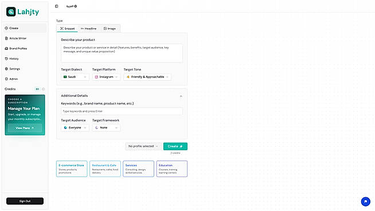This screenshot has height=211, width=375.
Task: Open the No profile selected dropdown
Action: click(143, 146)
